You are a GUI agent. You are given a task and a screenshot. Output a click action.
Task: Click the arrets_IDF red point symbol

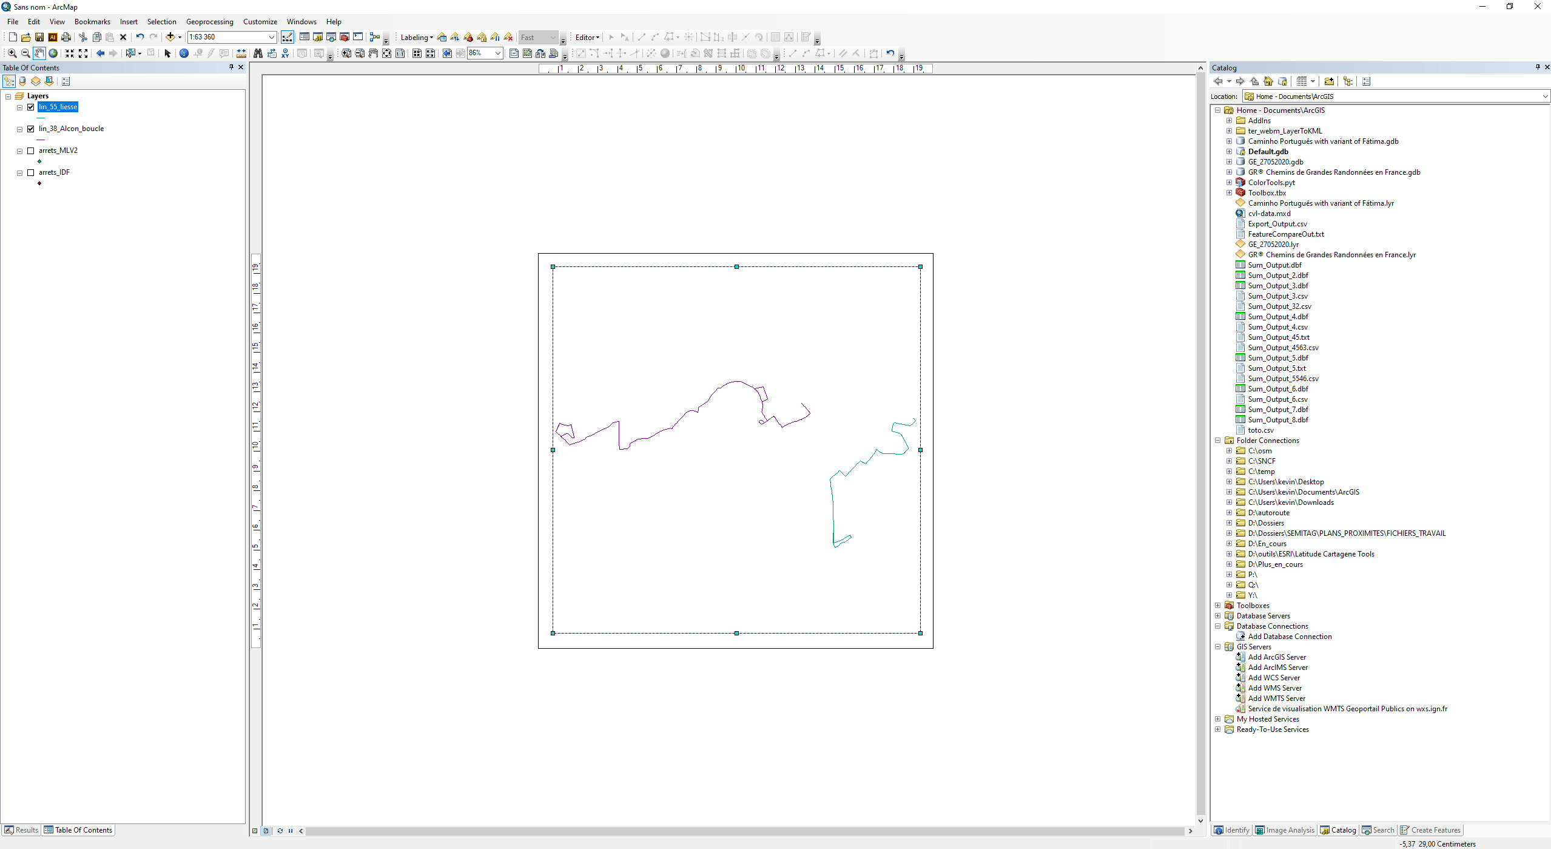(39, 183)
